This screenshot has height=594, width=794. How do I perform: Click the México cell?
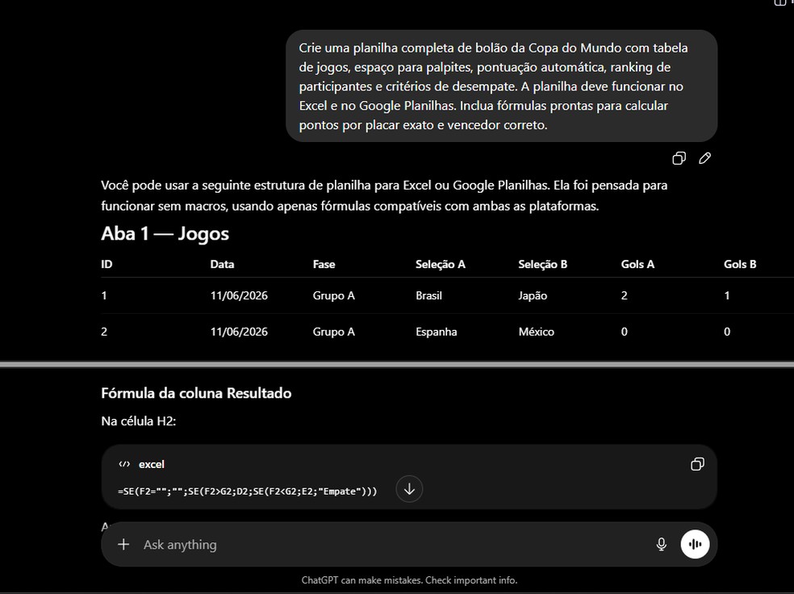point(536,333)
